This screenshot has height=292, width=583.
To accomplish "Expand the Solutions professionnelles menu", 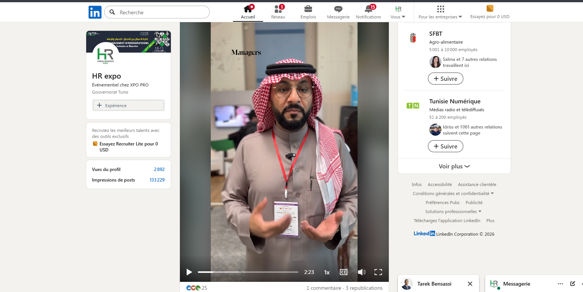I will pos(453,212).
